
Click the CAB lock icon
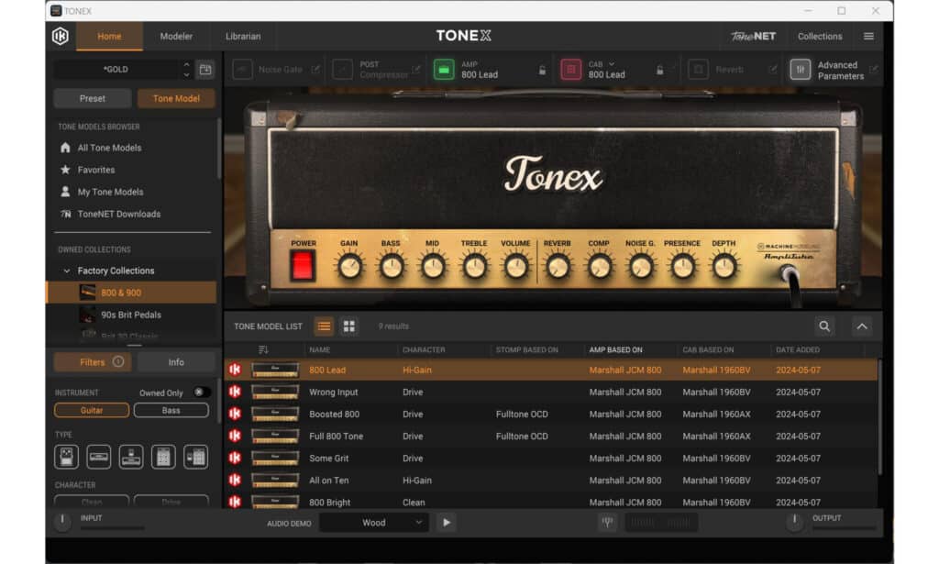point(659,70)
